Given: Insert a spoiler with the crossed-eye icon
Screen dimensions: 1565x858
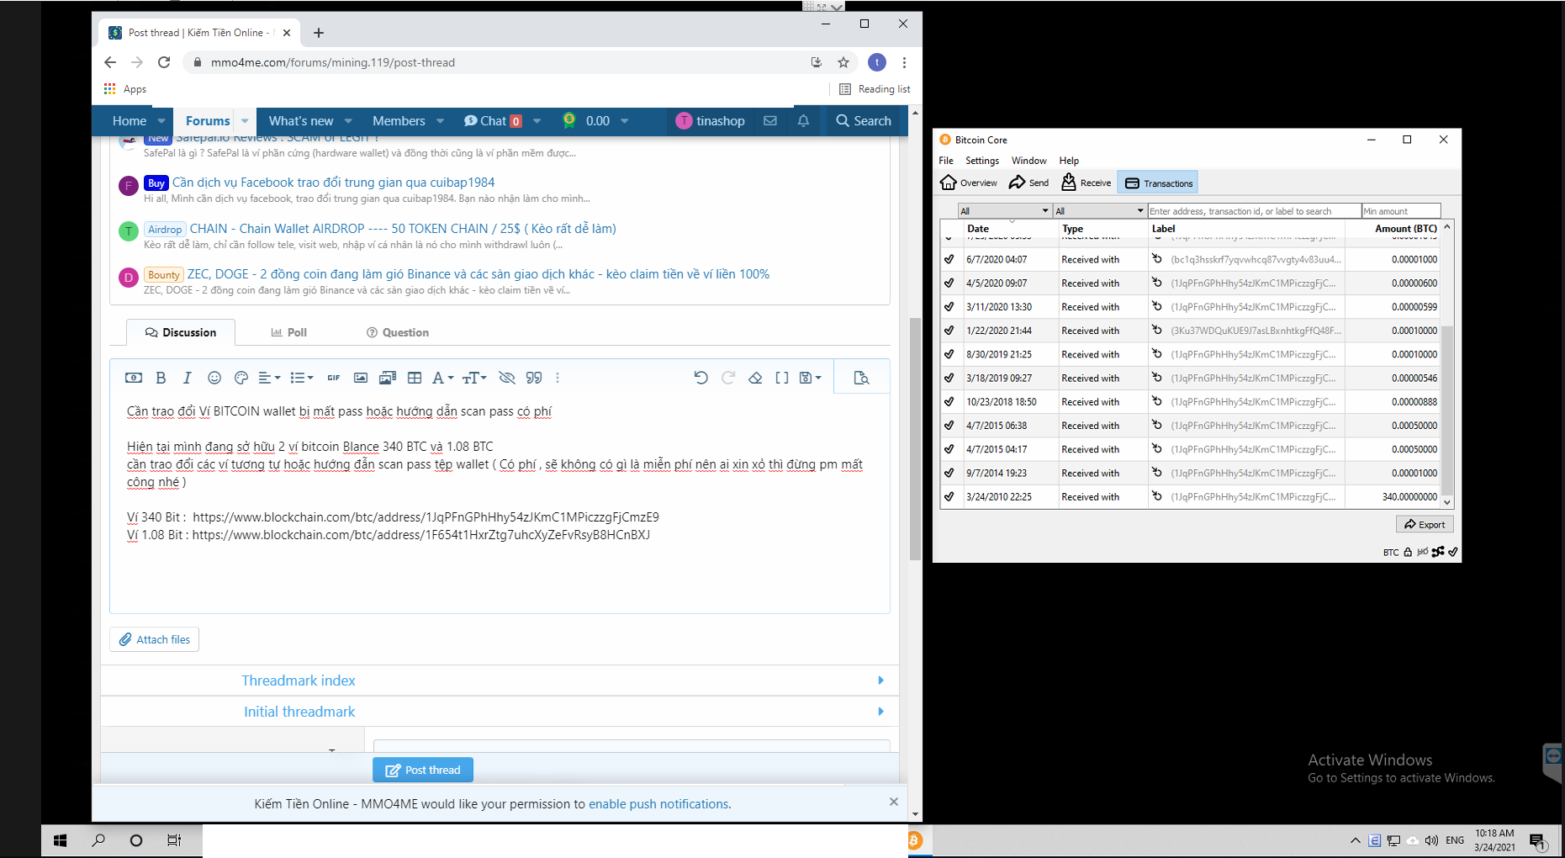Looking at the screenshot, I should coord(507,379).
